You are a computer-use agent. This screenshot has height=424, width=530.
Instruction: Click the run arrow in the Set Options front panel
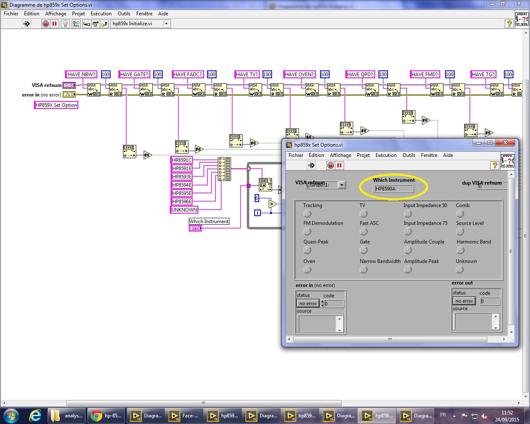coord(311,165)
